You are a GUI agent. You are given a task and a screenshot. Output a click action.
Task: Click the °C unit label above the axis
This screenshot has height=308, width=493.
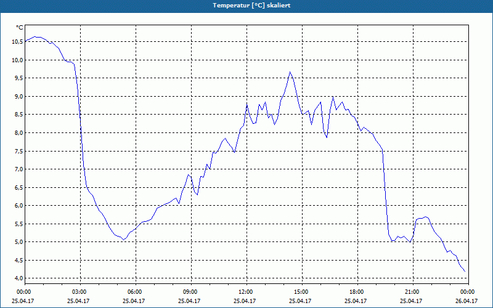[x=20, y=28]
